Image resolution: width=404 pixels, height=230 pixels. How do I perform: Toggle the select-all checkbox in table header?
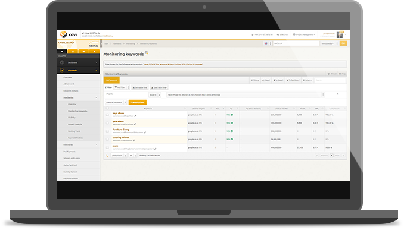(x=107, y=108)
